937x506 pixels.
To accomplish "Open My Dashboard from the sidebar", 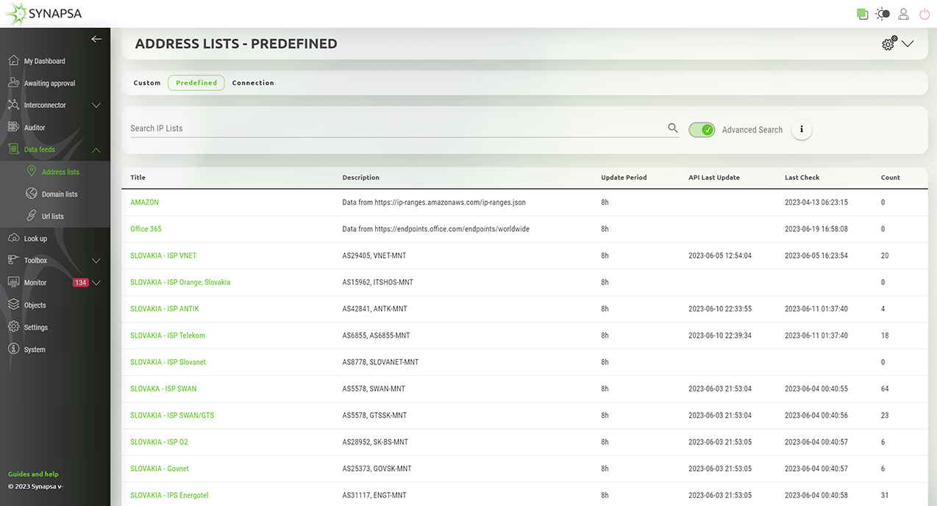I will pos(44,61).
